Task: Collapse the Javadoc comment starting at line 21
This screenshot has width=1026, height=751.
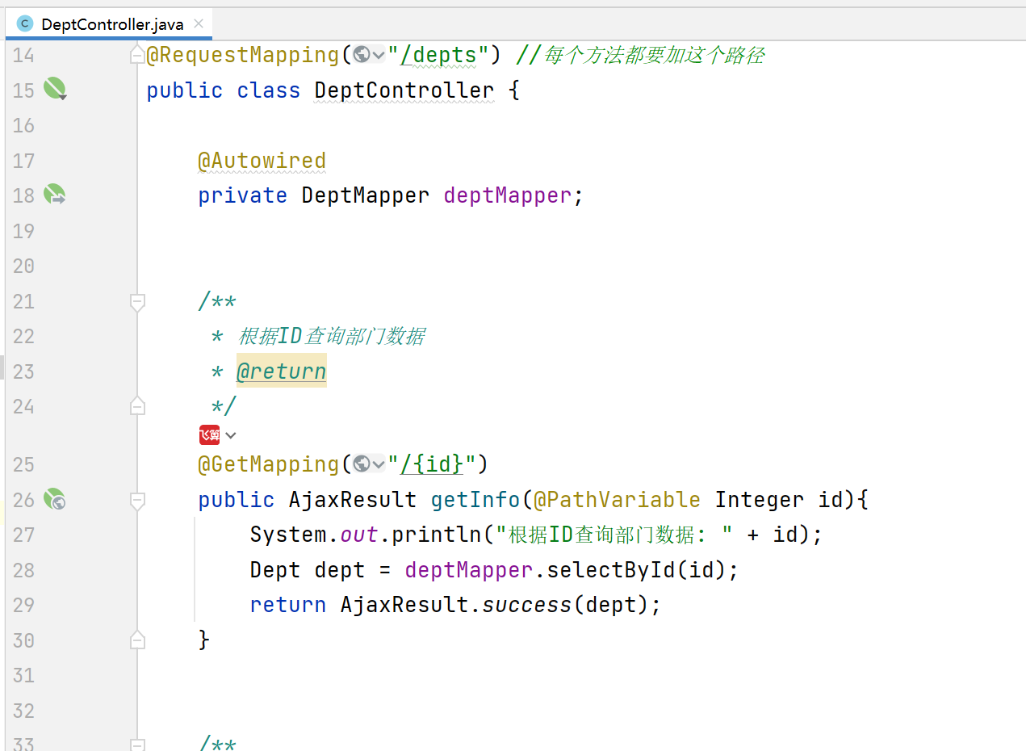Action: click(138, 302)
